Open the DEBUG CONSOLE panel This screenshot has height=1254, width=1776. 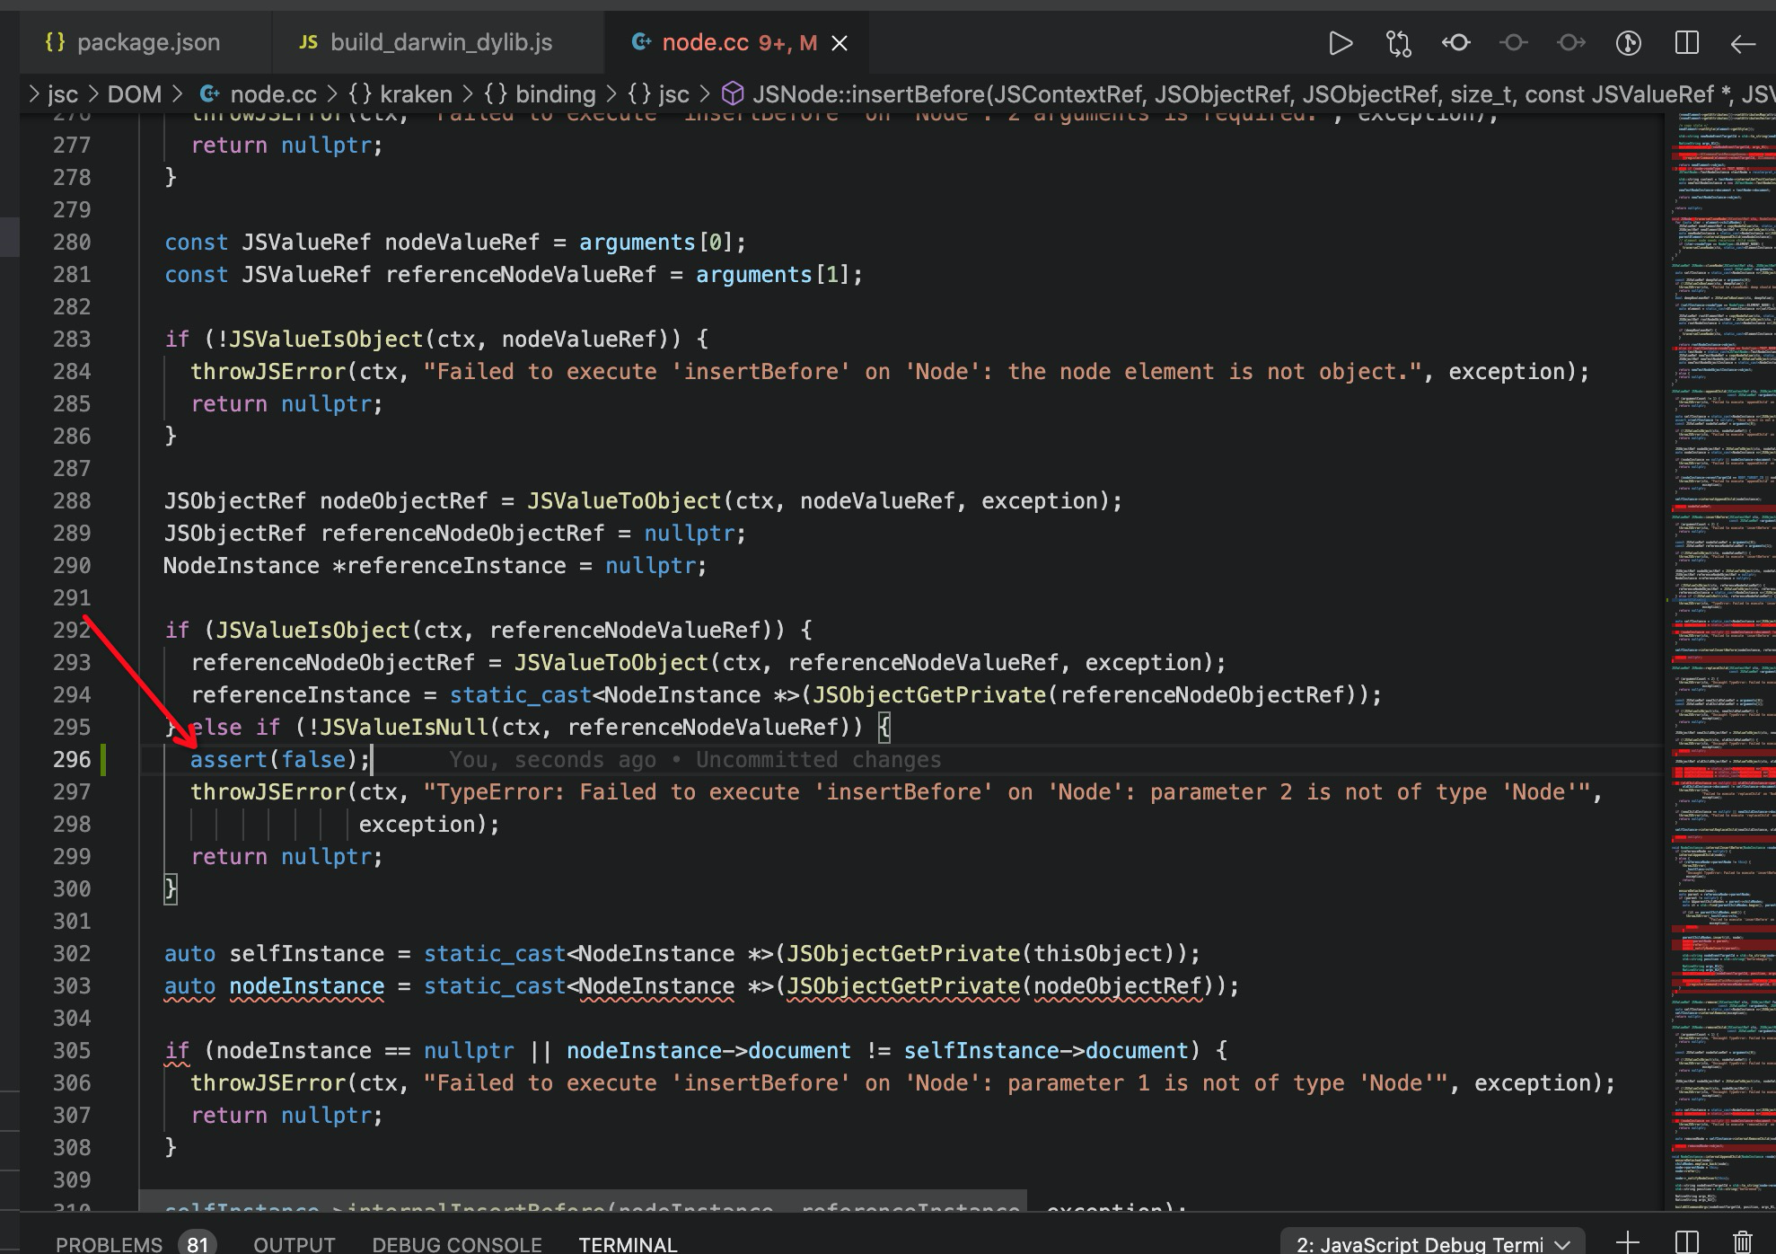pos(456,1243)
